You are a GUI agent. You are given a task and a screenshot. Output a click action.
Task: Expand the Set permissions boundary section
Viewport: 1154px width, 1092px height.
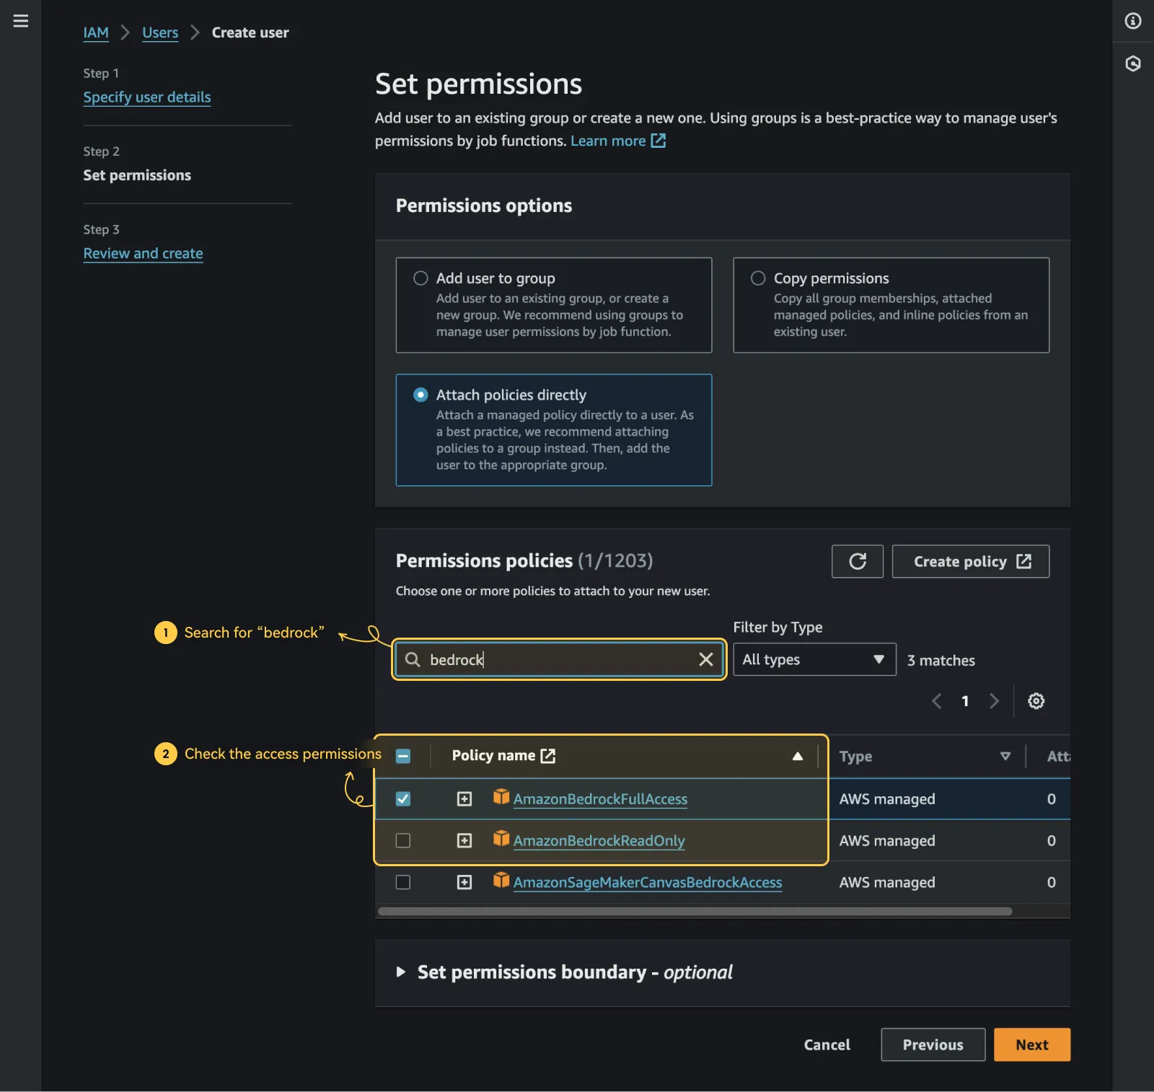402,972
